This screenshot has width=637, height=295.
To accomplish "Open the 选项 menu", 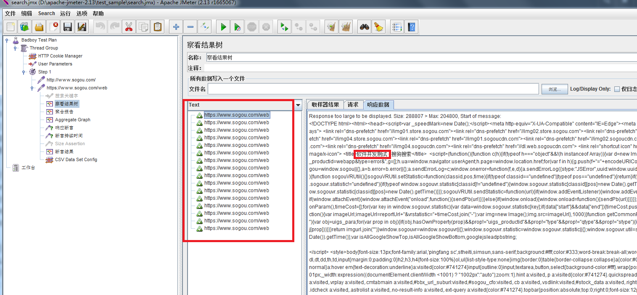I will (x=82, y=13).
